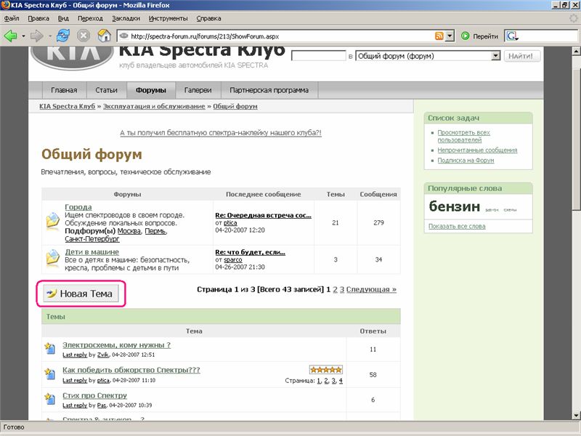Click the folder icon beside Города forum
Screen dimensions: 581x436
click(x=52, y=220)
